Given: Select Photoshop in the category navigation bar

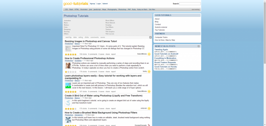Looking at the screenshot, I should coord(122,9).
